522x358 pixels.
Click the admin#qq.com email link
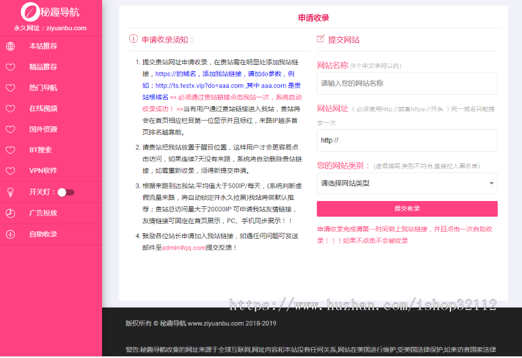coord(183,247)
